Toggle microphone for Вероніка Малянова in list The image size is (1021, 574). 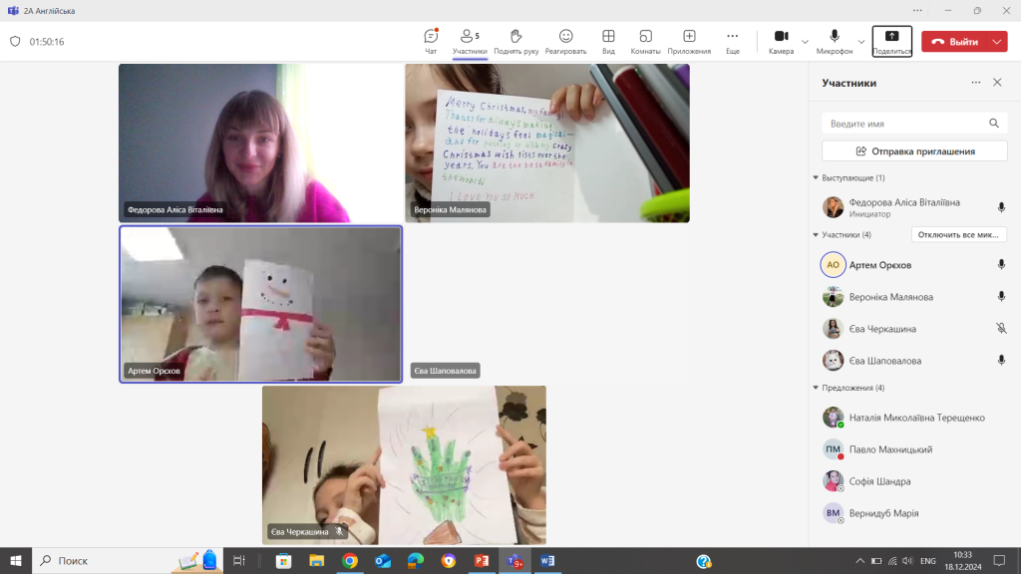[1001, 297]
